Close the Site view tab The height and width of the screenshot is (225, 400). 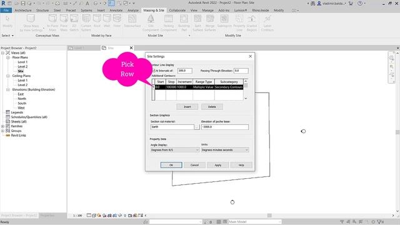pos(131,47)
